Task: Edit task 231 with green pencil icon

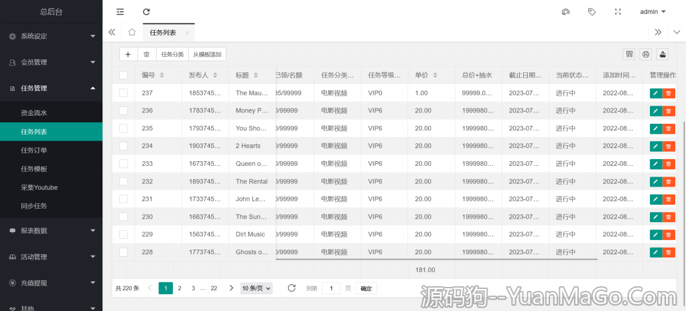Action: pyautogui.click(x=656, y=199)
